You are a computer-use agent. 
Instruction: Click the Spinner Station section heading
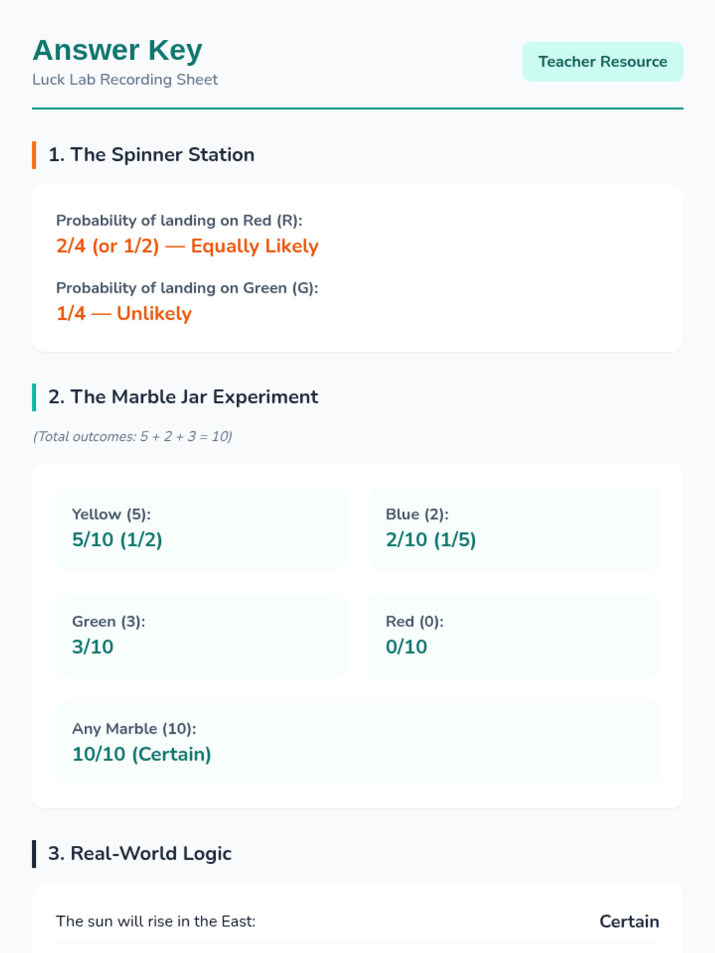151,155
